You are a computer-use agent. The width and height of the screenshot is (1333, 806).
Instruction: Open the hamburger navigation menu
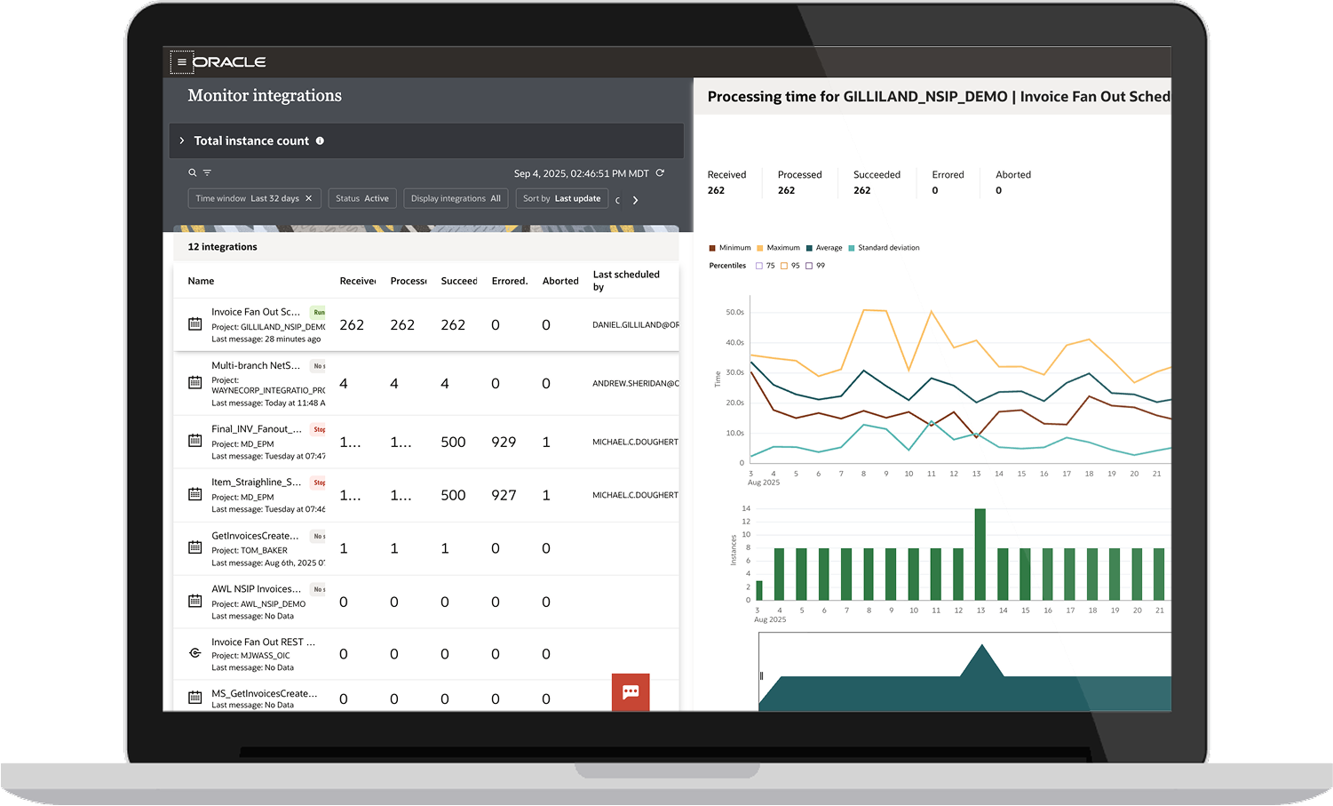click(181, 62)
